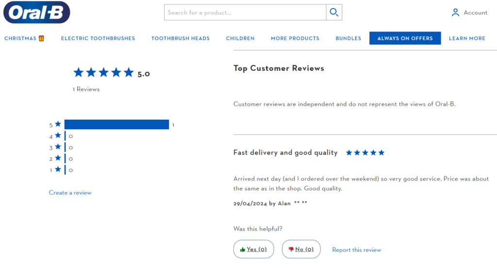Open the Account user icon
Image resolution: width=497 pixels, height=268 pixels.
point(455,12)
